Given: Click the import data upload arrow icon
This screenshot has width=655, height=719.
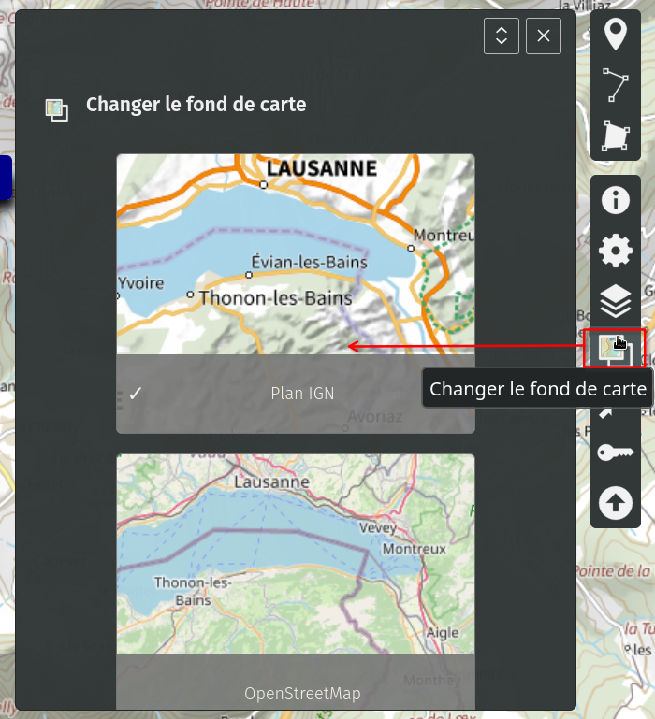Looking at the screenshot, I should coord(615,503).
